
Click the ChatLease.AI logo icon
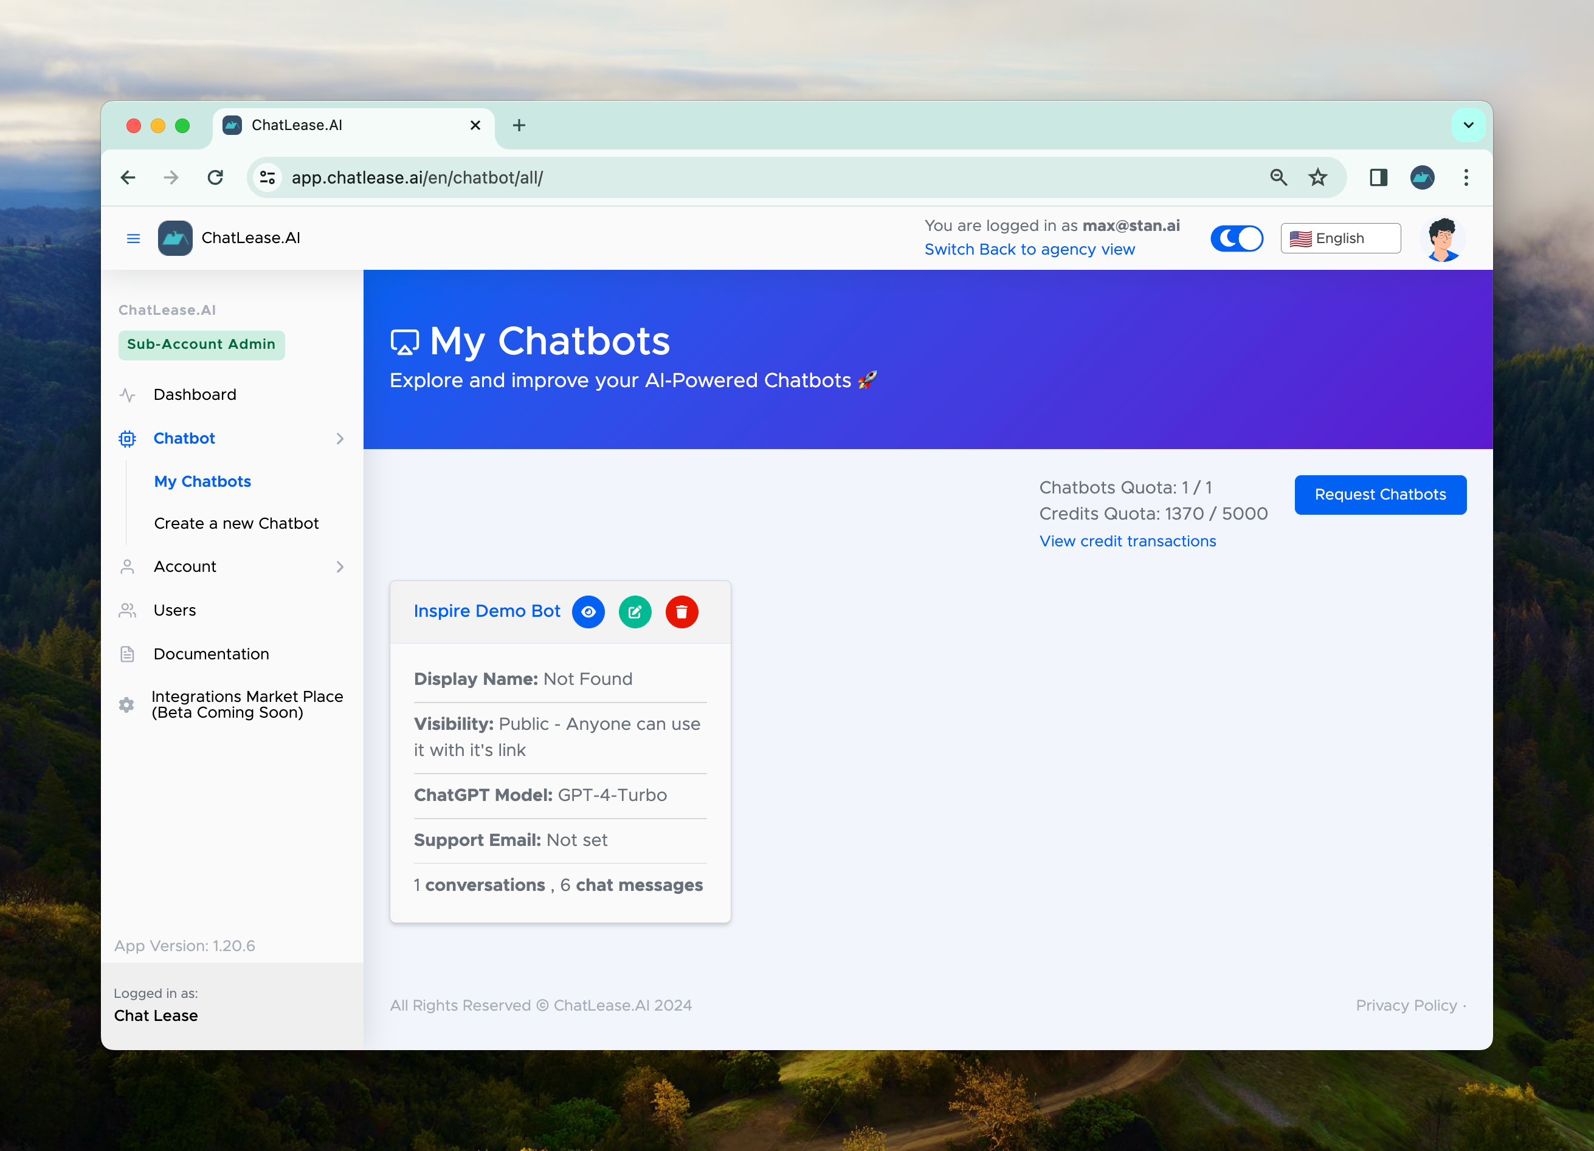(x=175, y=238)
